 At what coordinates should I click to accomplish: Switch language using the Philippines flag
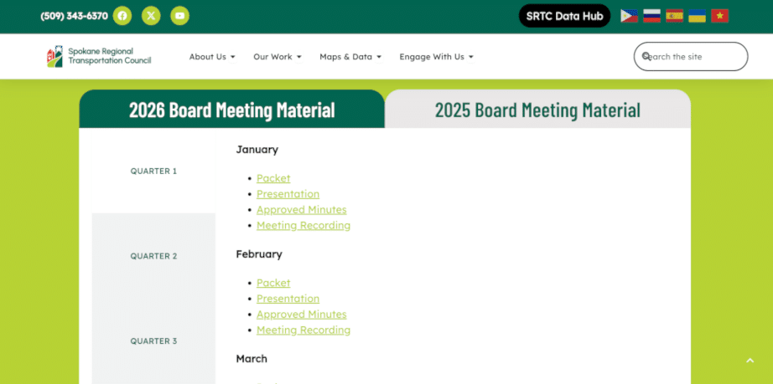click(629, 16)
